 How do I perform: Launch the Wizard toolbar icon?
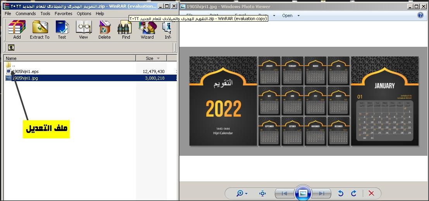point(147,30)
